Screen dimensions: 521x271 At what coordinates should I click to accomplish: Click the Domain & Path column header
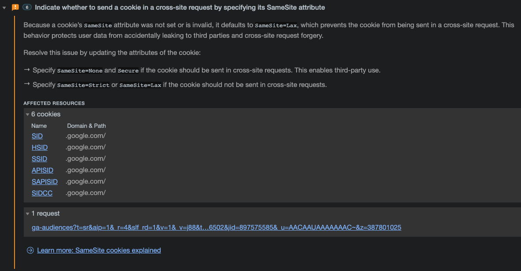[86, 126]
